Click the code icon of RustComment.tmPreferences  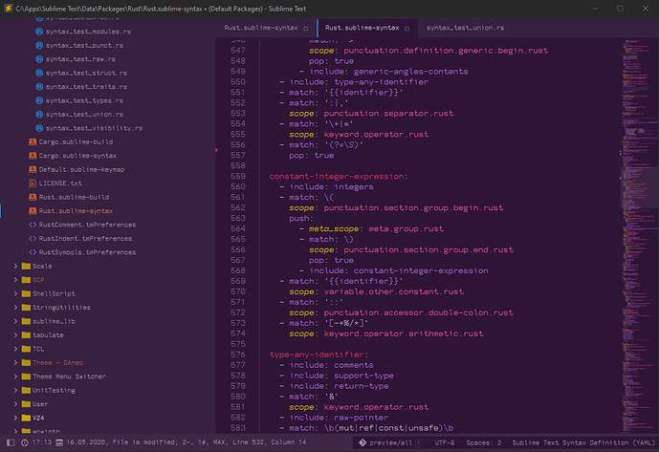coord(33,225)
